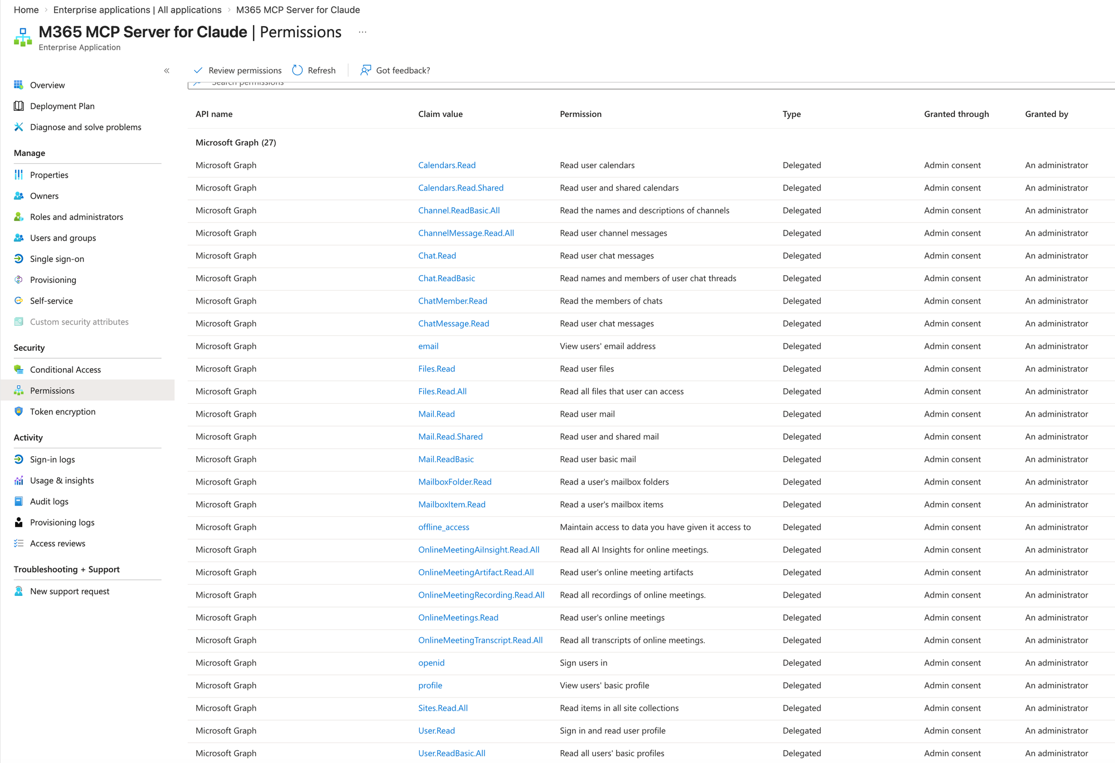Click the Overview grid icon in sidebar
The height and width of the screenshot is (763, 1115).
pyautogui.click(x=18, y=85)
